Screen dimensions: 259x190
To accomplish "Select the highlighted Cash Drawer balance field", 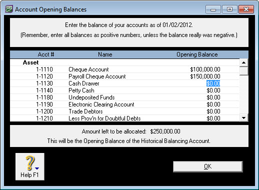I will (x=213, y=83).
